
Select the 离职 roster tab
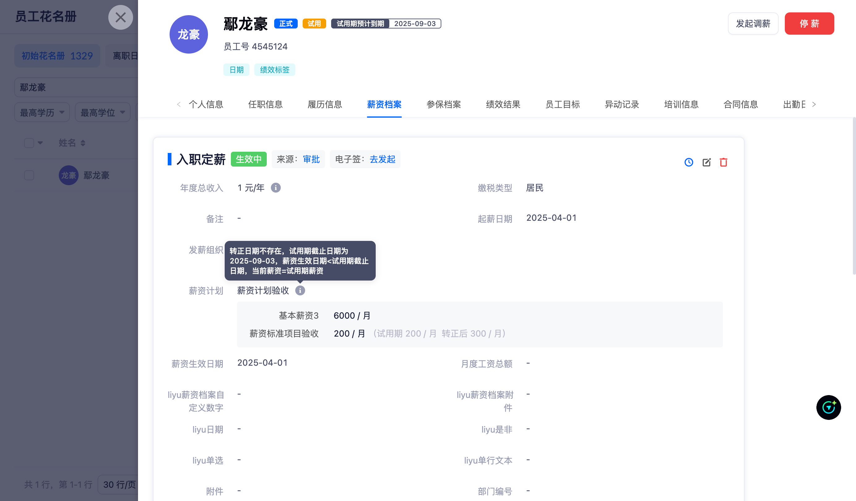point(122,56)
